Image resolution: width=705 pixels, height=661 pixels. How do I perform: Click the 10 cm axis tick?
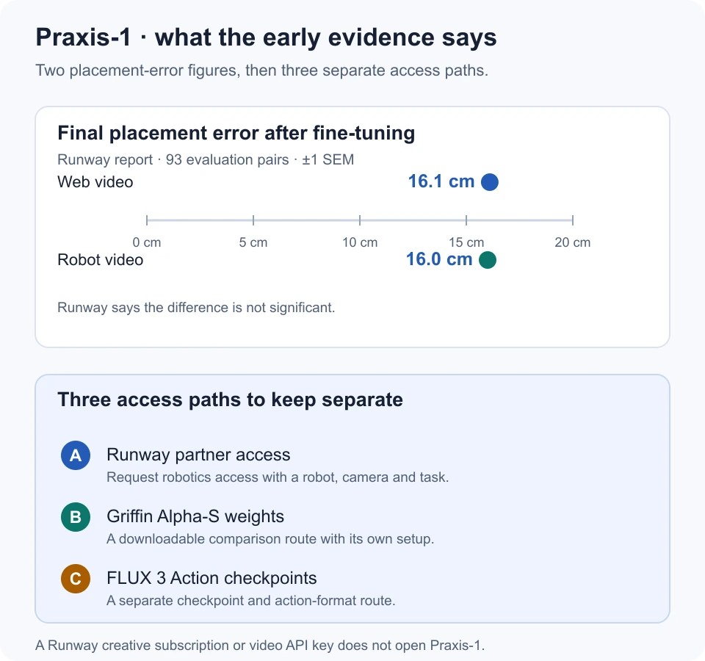[x=360, y=220]
